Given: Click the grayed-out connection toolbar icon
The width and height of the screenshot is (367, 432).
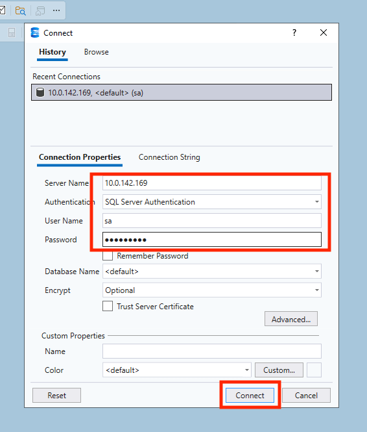Looking at the screenshot, I should 40,11.
